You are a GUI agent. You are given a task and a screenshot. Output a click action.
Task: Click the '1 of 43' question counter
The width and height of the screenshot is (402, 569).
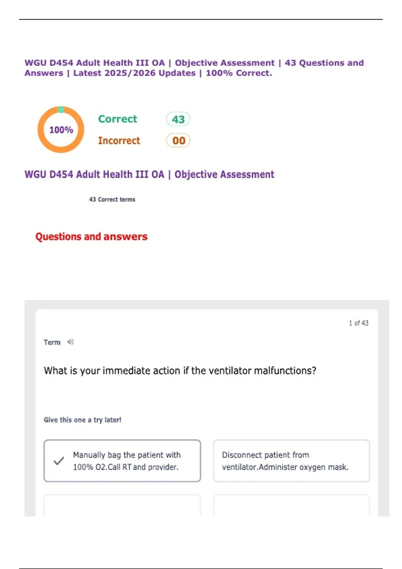[358, 323]
